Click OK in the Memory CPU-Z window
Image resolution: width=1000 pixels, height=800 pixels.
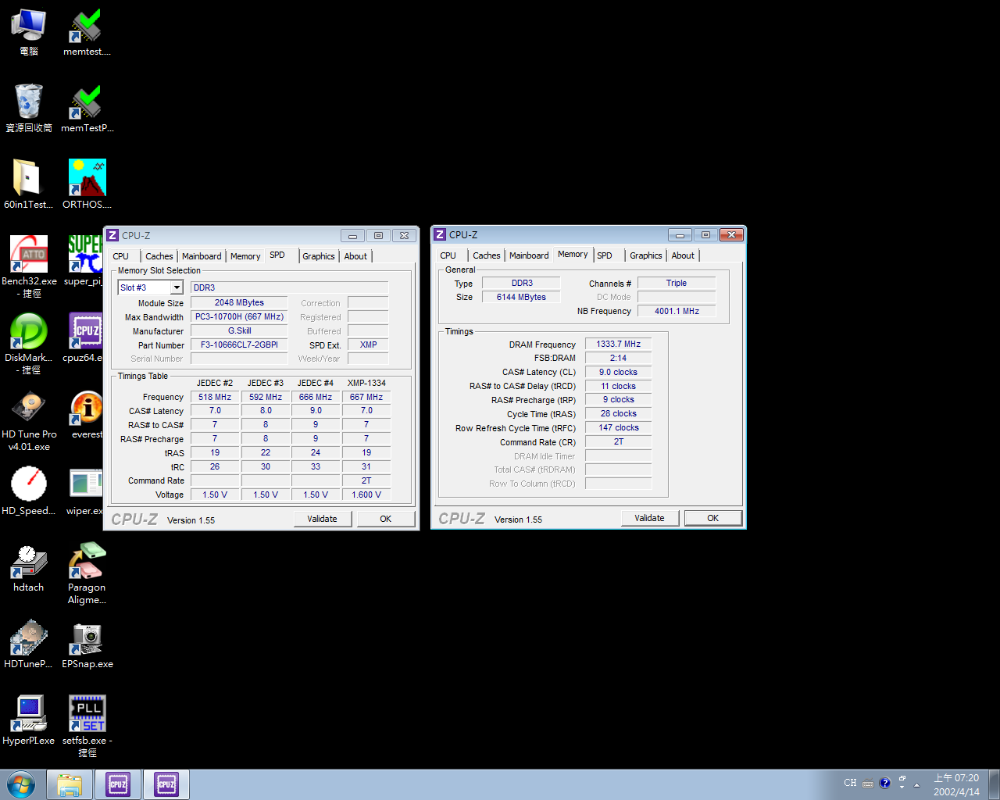713,518
